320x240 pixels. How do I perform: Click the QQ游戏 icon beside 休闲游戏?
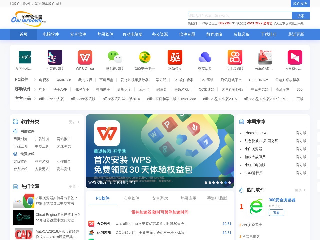[x=92, y=233]
